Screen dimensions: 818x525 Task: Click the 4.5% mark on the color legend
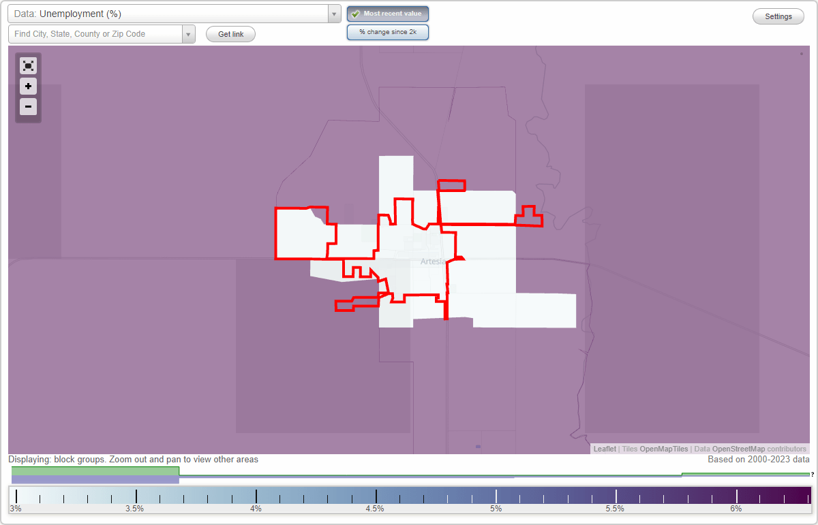point(376,496)
